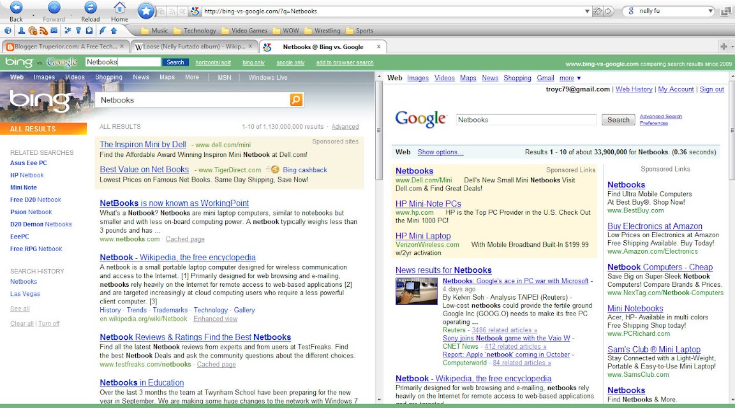The width and height of the screenshot is (735, 408).
Task: Click the tag icon right of address bar
Action: tap(598, 11)
